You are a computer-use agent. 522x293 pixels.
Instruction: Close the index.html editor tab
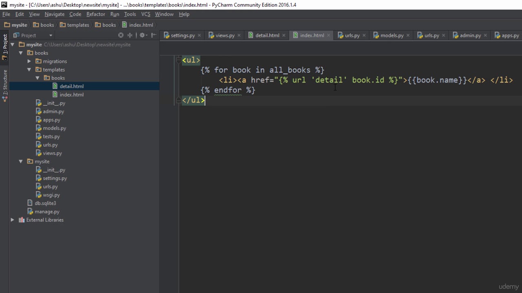pyautogui.click(x=328, y=35)
